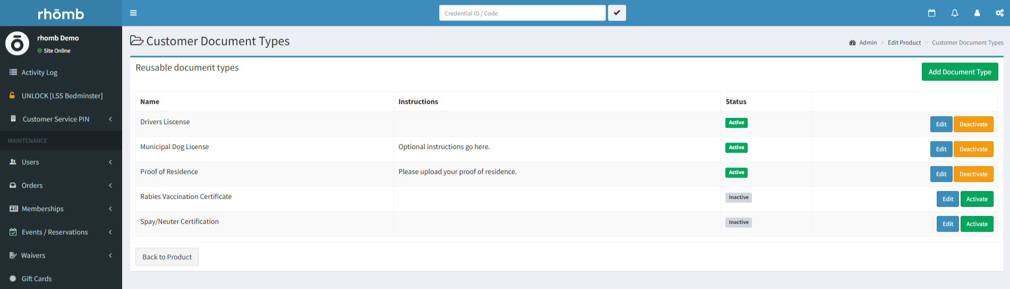Screen dimensions: 1010x289
Task: Follow the Admin breadcrumb link
Action: (868, 42)
